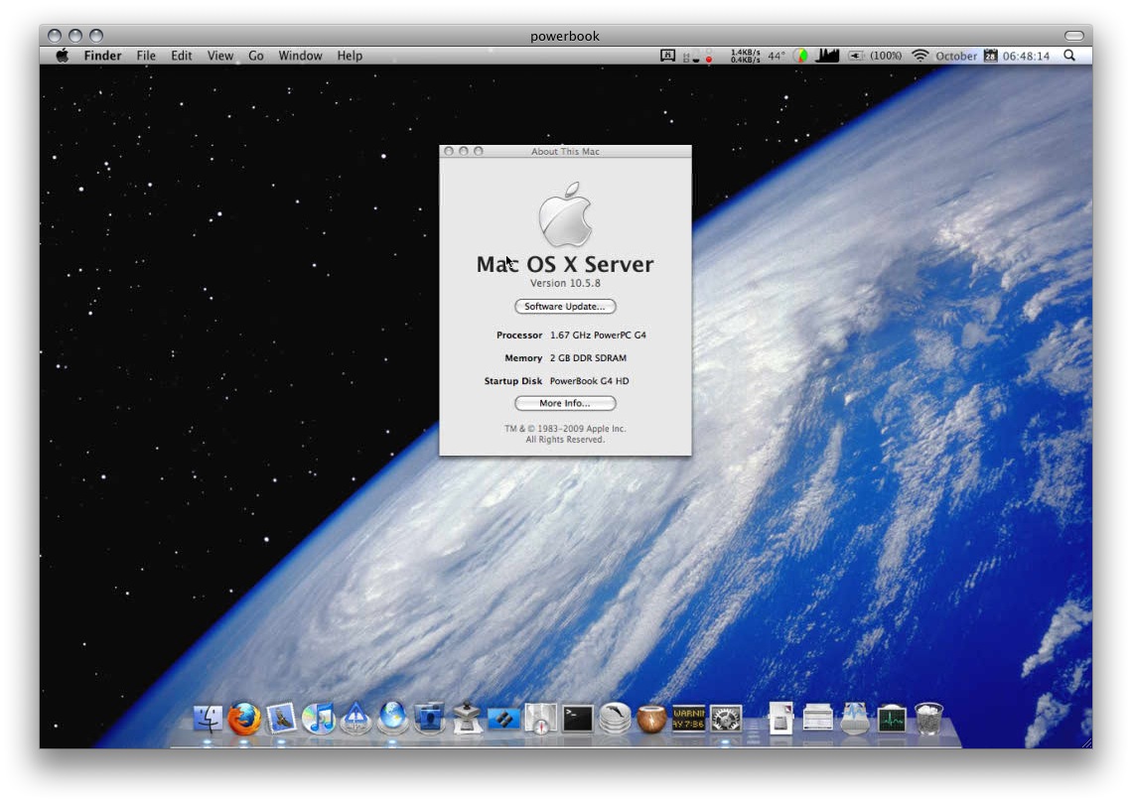Close the About This Mac window
Screen dimensions: 1132x803
click(x=448, y=152)
